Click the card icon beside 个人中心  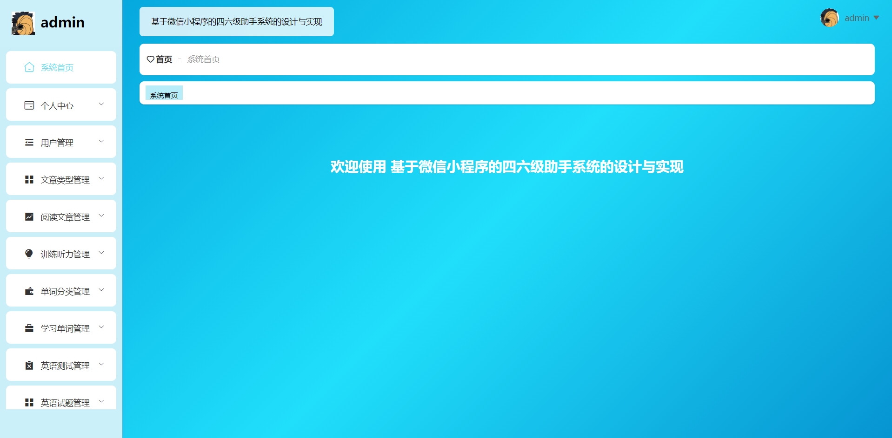(29, 105)
